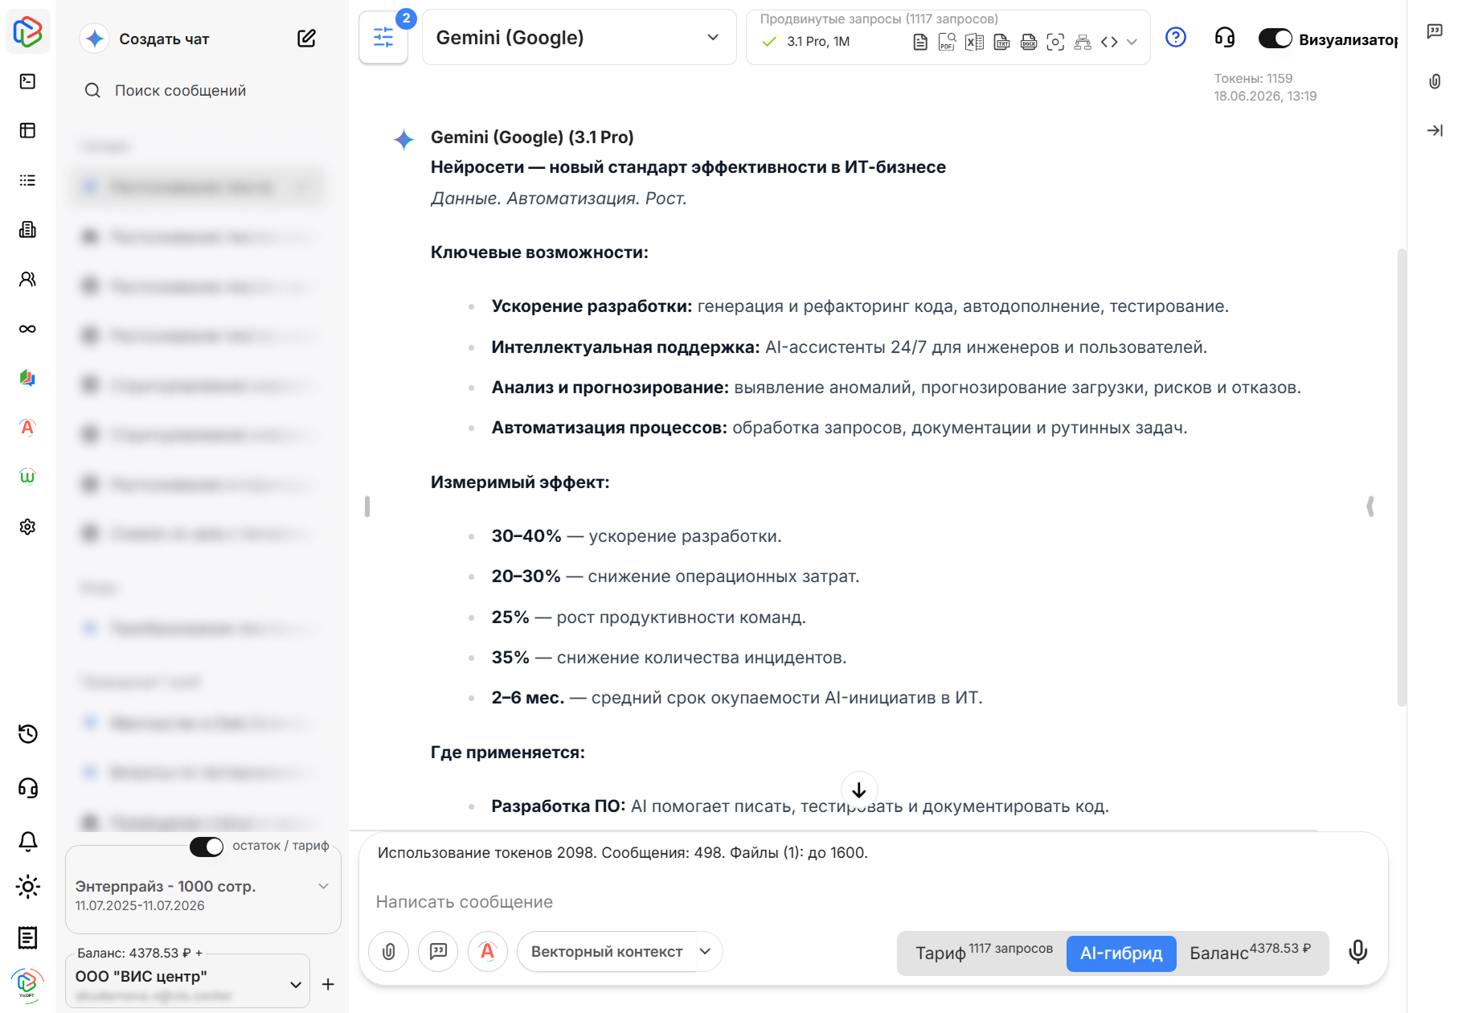Expand the advanced requests panel chevron
The image size is (1462, 1013).
pos(1132,42)
